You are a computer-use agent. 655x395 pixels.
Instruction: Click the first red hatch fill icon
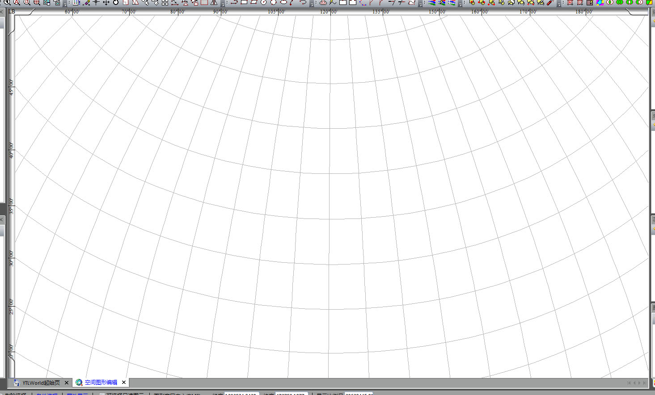570,2
